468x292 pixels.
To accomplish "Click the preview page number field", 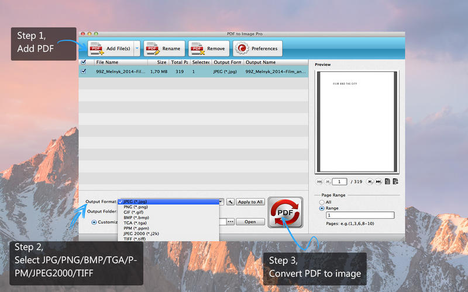I will pos(339,182).
